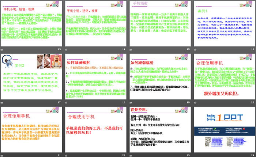
Task: Select slide 19 thumbnail 如何减弱辐射 items 5-7
Action: (160, 76)
